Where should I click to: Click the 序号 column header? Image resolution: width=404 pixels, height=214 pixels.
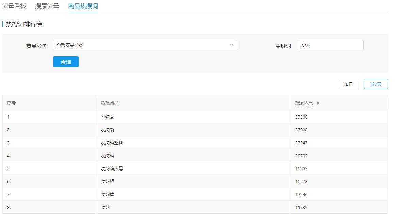point(12,103)
